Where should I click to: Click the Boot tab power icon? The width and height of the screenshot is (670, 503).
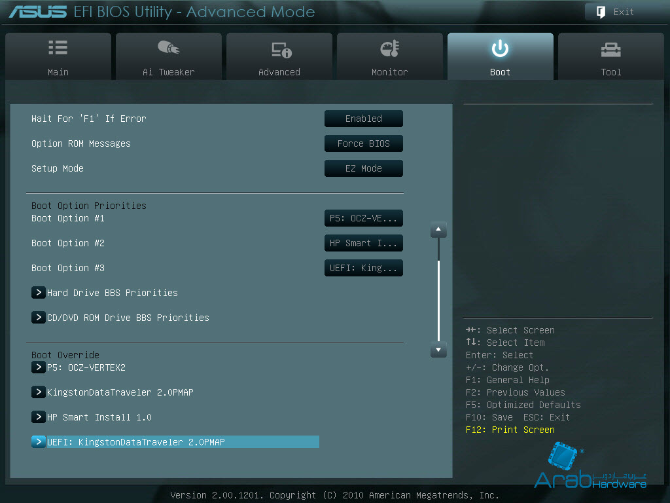click(x=500, y=48)
